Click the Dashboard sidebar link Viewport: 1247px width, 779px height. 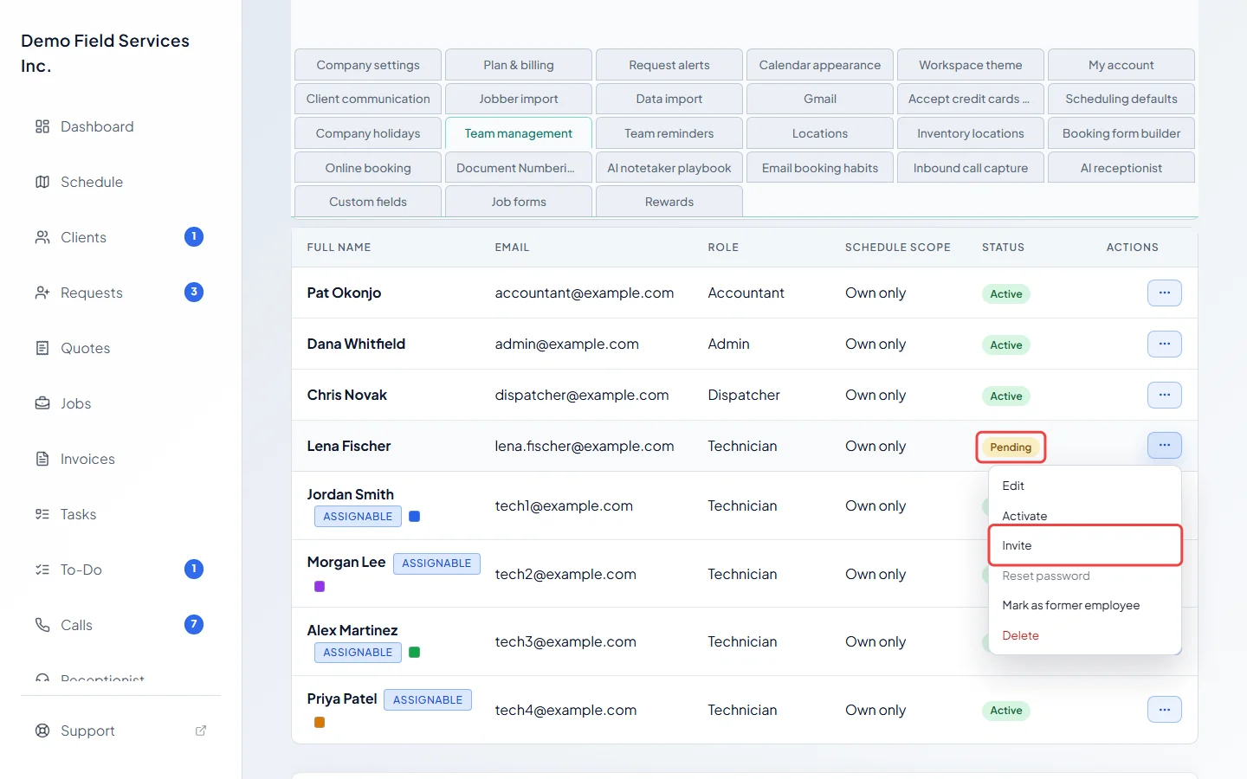120,126
